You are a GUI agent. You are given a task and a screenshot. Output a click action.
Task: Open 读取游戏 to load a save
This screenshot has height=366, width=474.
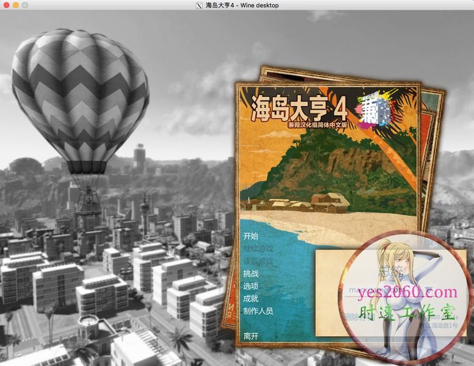pos(258,261)
